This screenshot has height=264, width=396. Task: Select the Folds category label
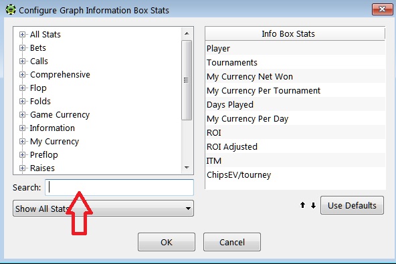[40, 101]
